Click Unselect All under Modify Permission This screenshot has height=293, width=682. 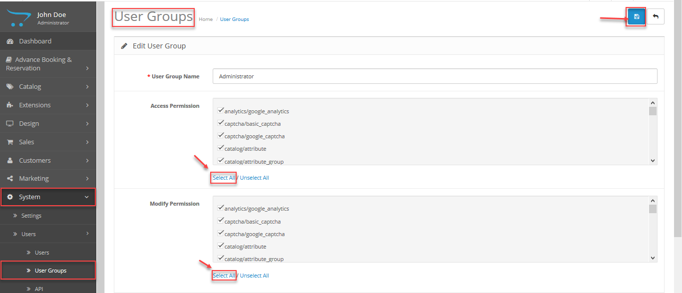click(x=255, y=276)
